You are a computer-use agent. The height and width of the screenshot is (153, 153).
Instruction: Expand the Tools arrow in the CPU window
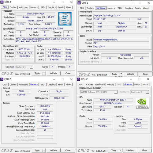coord(44,73)
